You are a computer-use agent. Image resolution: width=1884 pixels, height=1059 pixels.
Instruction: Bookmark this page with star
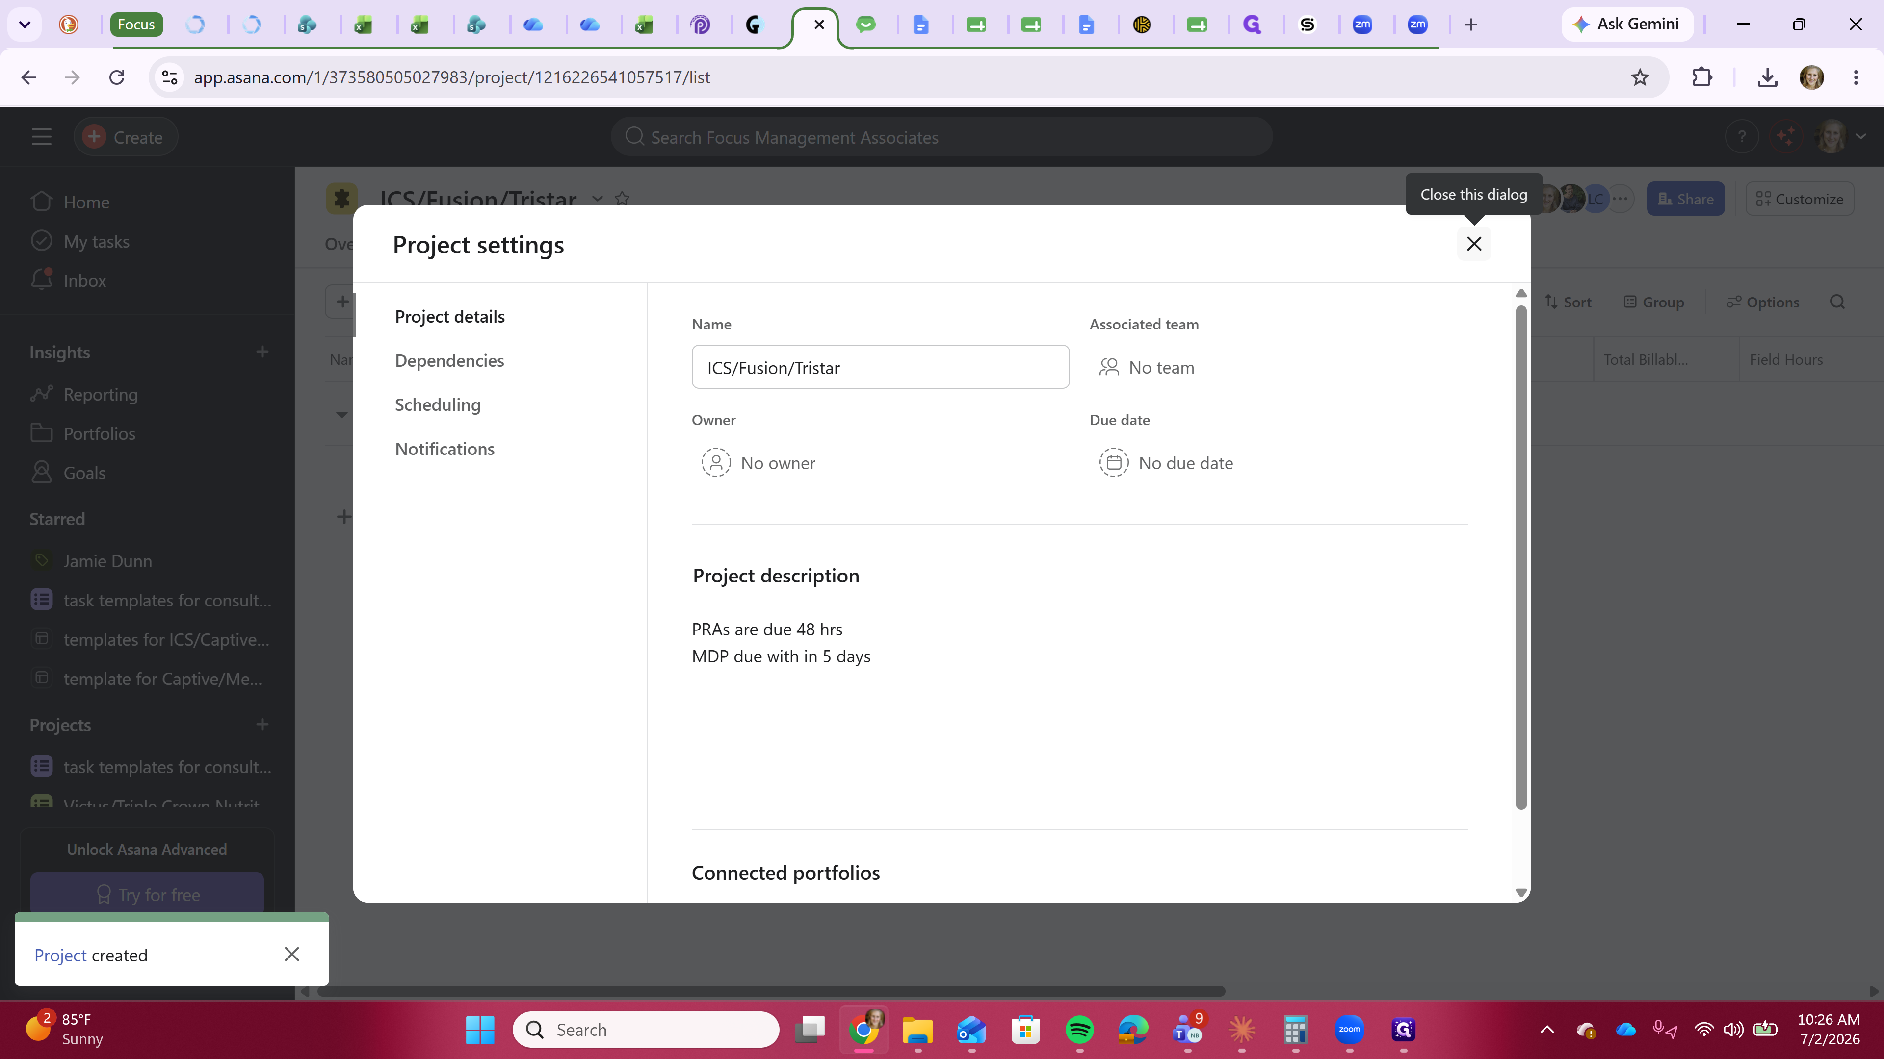coord(1640,77)
